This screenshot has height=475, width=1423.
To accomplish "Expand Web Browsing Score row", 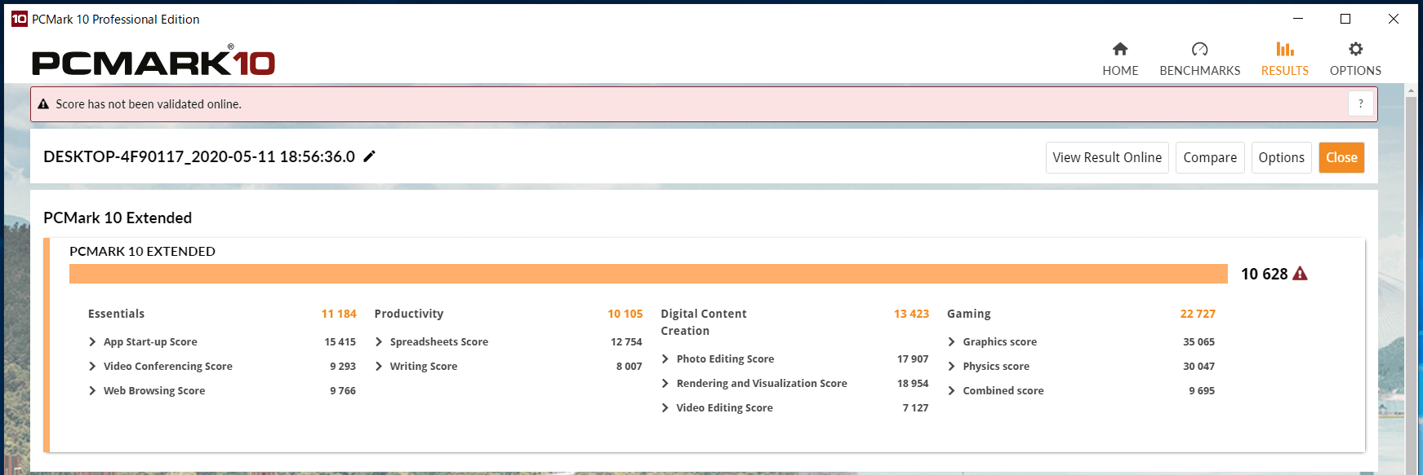I will tap(92, 391).
